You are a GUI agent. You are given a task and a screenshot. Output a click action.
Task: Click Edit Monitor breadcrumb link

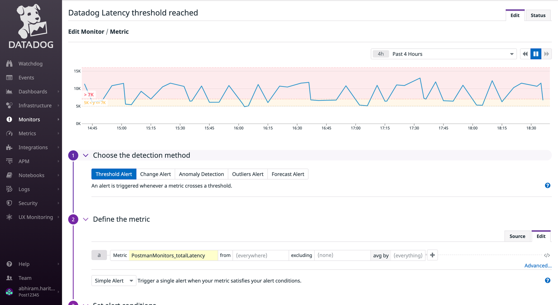pos(86,32)
